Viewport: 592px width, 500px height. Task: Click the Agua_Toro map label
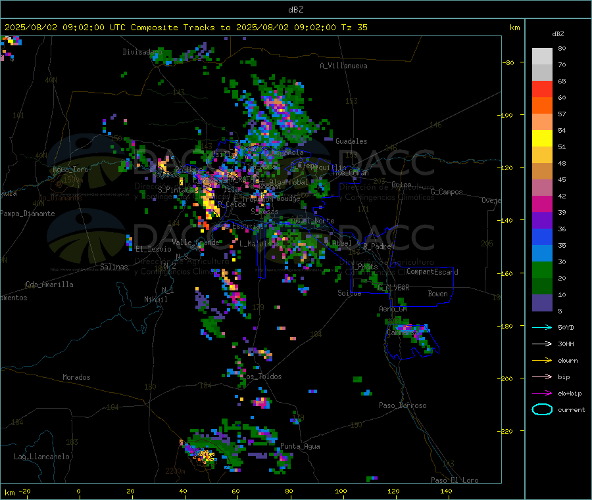tap(70, 170)
